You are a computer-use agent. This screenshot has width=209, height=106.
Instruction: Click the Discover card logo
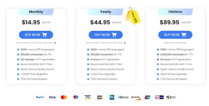[x=136, y=97]
